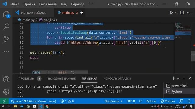
Task: Open the Source Control view
Action: (6, 39)
